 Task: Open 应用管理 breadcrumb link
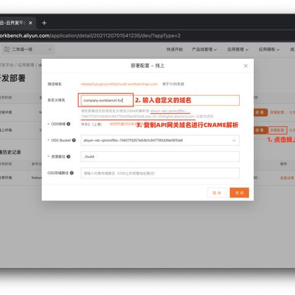pyautogui.click(x=26, y=65)
